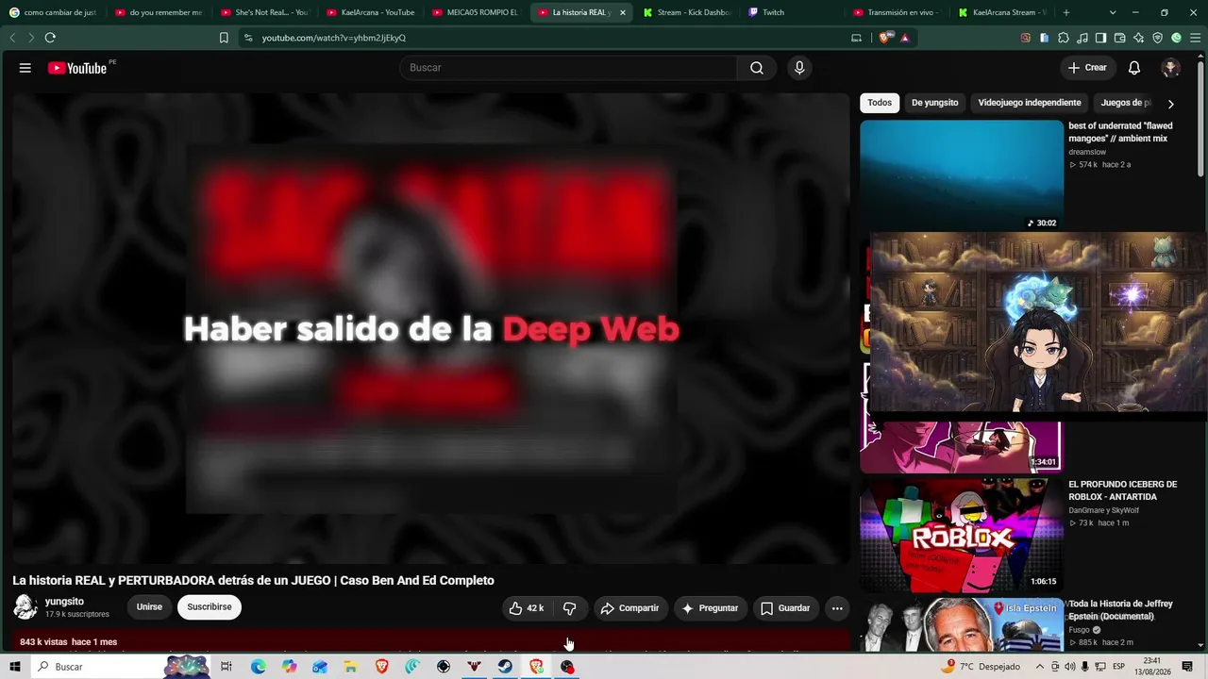Open File Explorer from the taskbar
1208x679 pixels.
(350, 667)
